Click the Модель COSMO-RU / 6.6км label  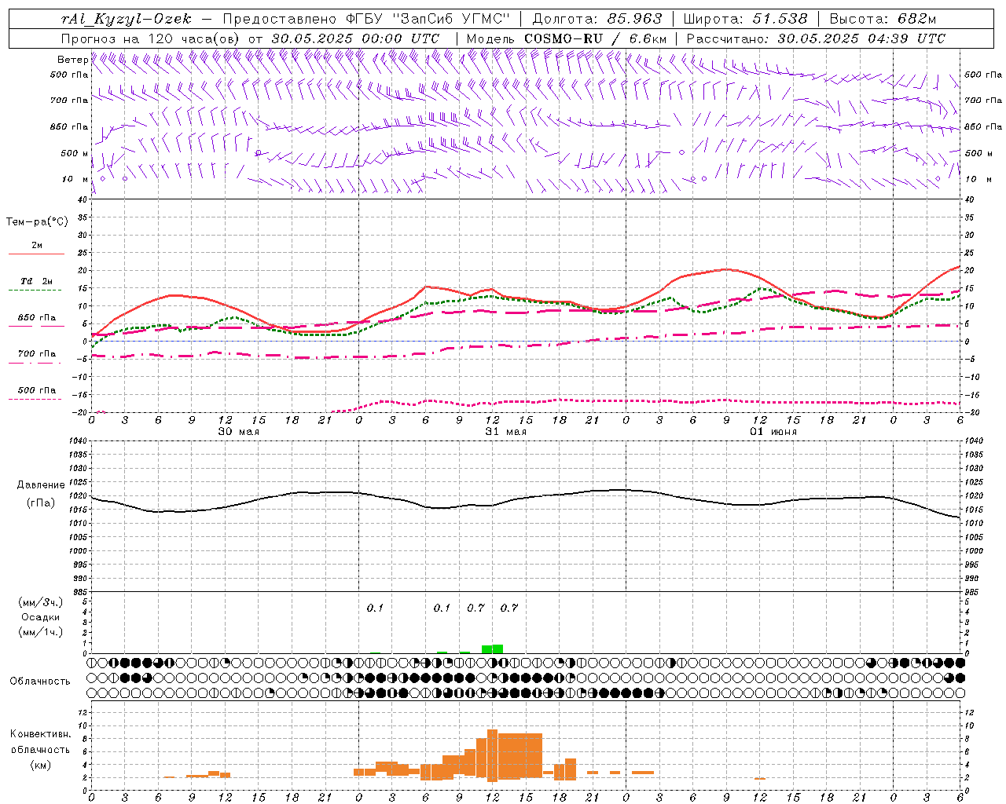point(567,38)
